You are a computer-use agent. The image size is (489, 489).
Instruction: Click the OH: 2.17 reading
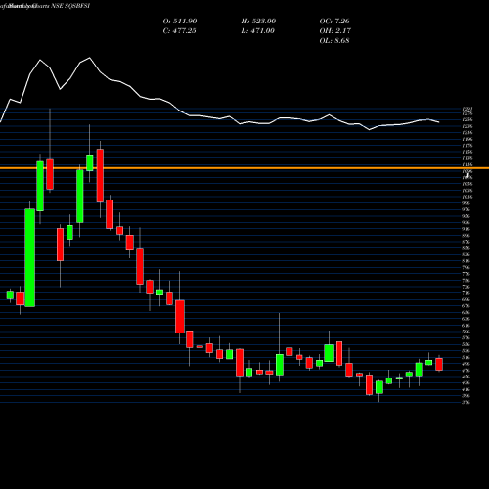pos(334,31)
